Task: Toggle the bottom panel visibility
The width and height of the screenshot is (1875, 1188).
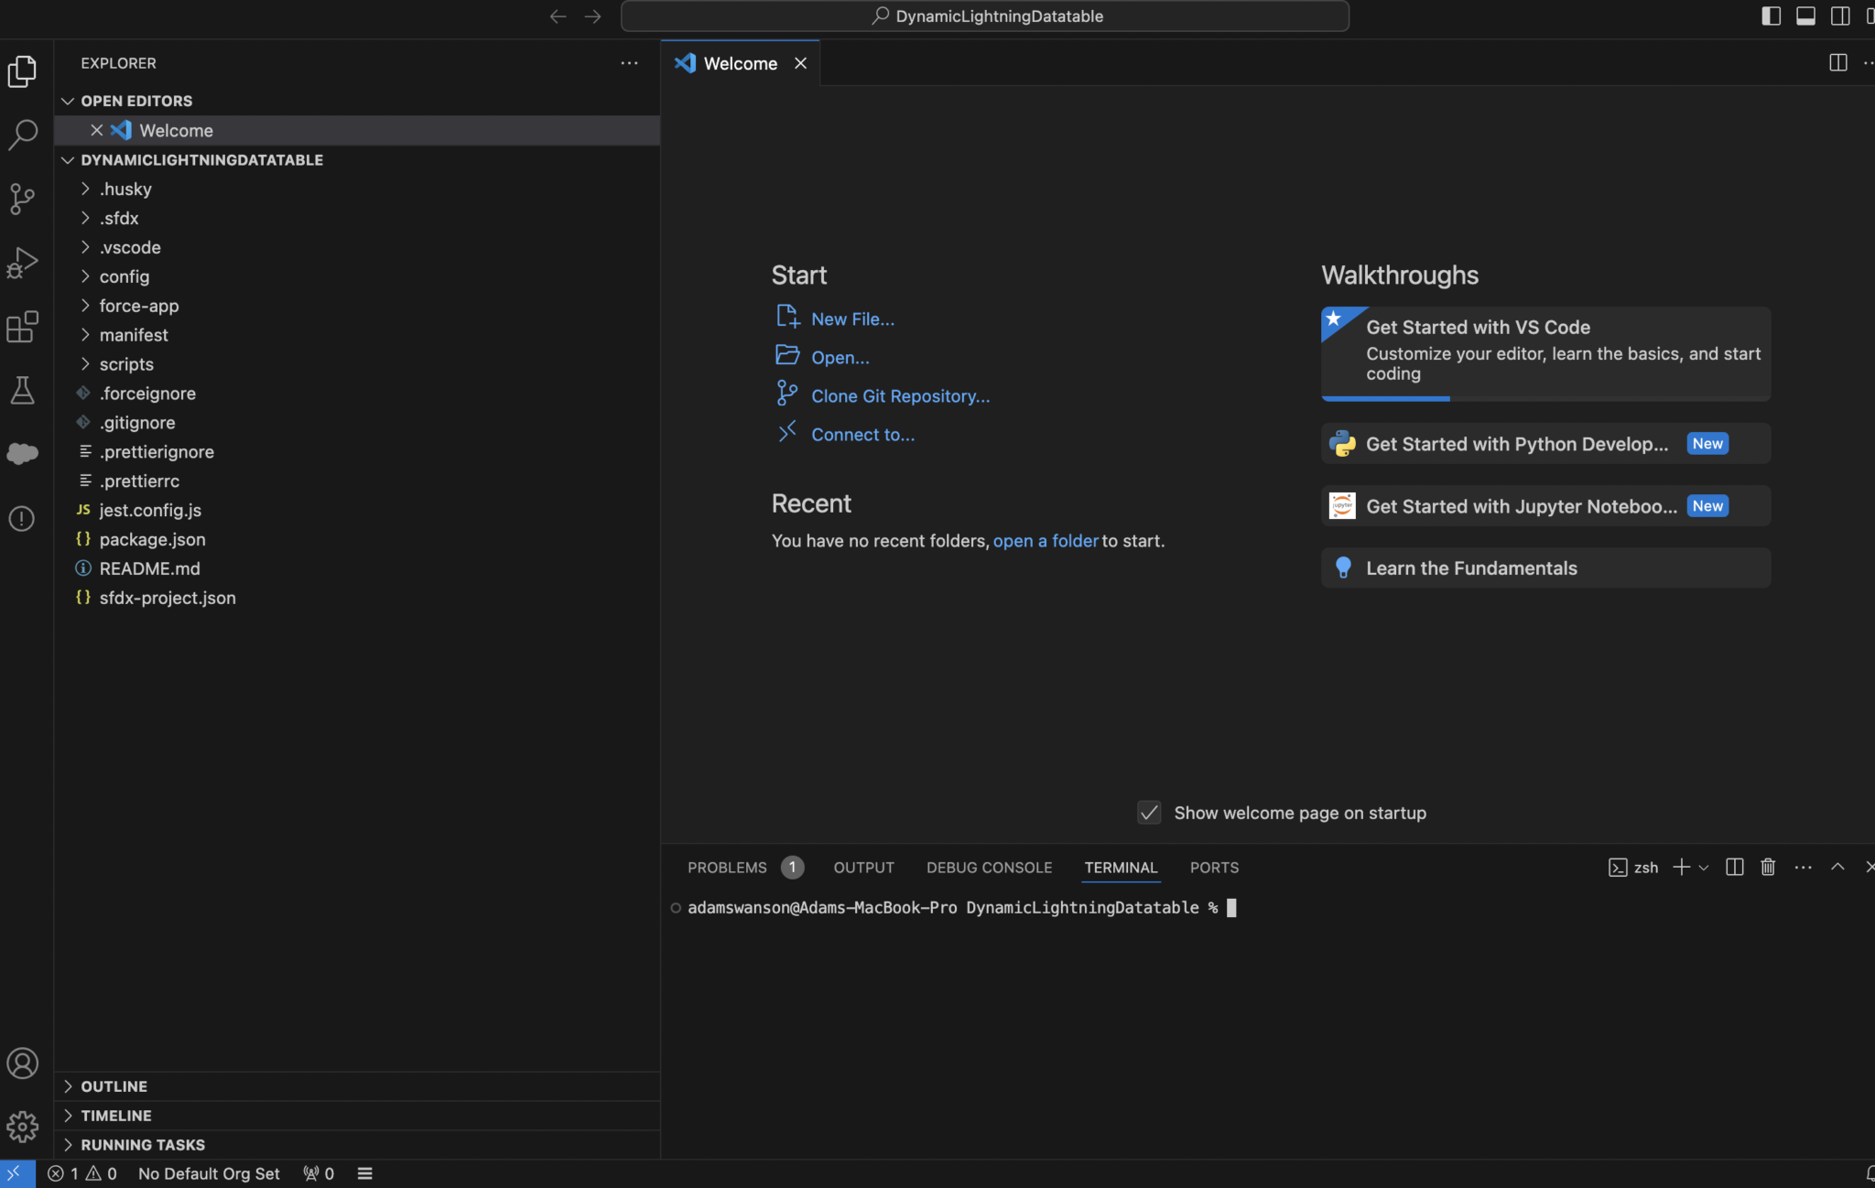Action: pos(1805,16)
